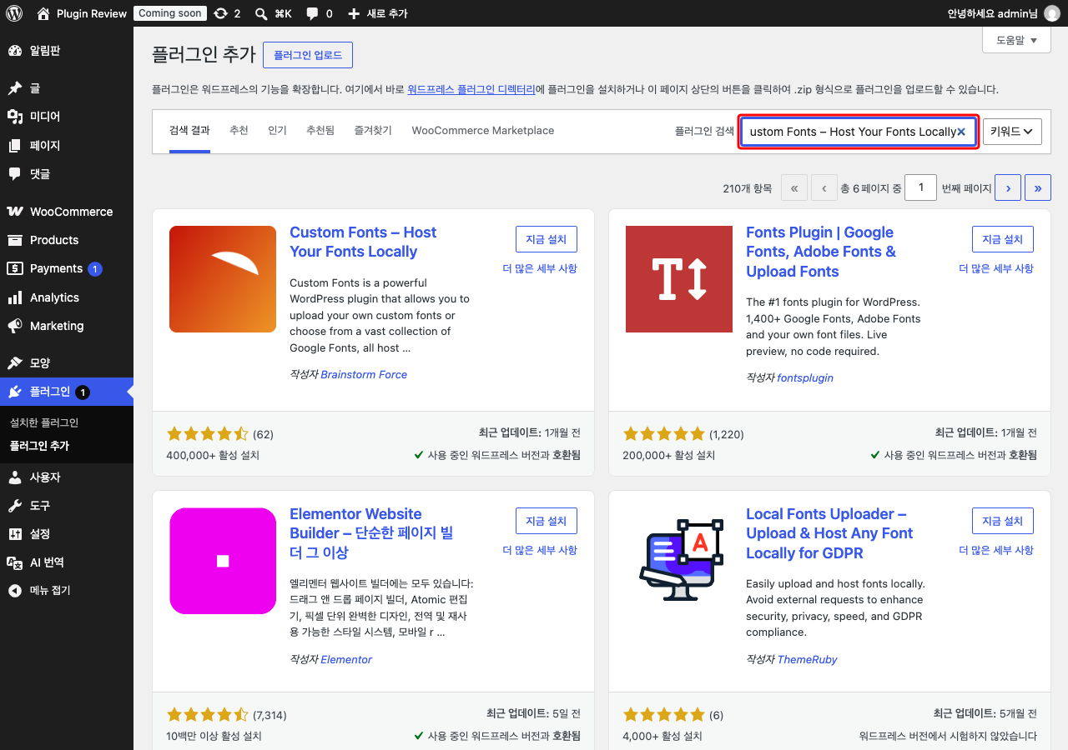Open 설치한 플러그인 submenu item
Image resolution: width=1068 pixels, height=750 pixels.
(43, 422)
